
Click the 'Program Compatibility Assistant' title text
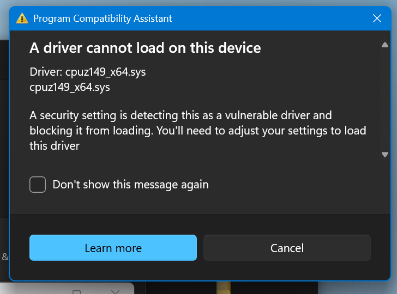point(103,19)
